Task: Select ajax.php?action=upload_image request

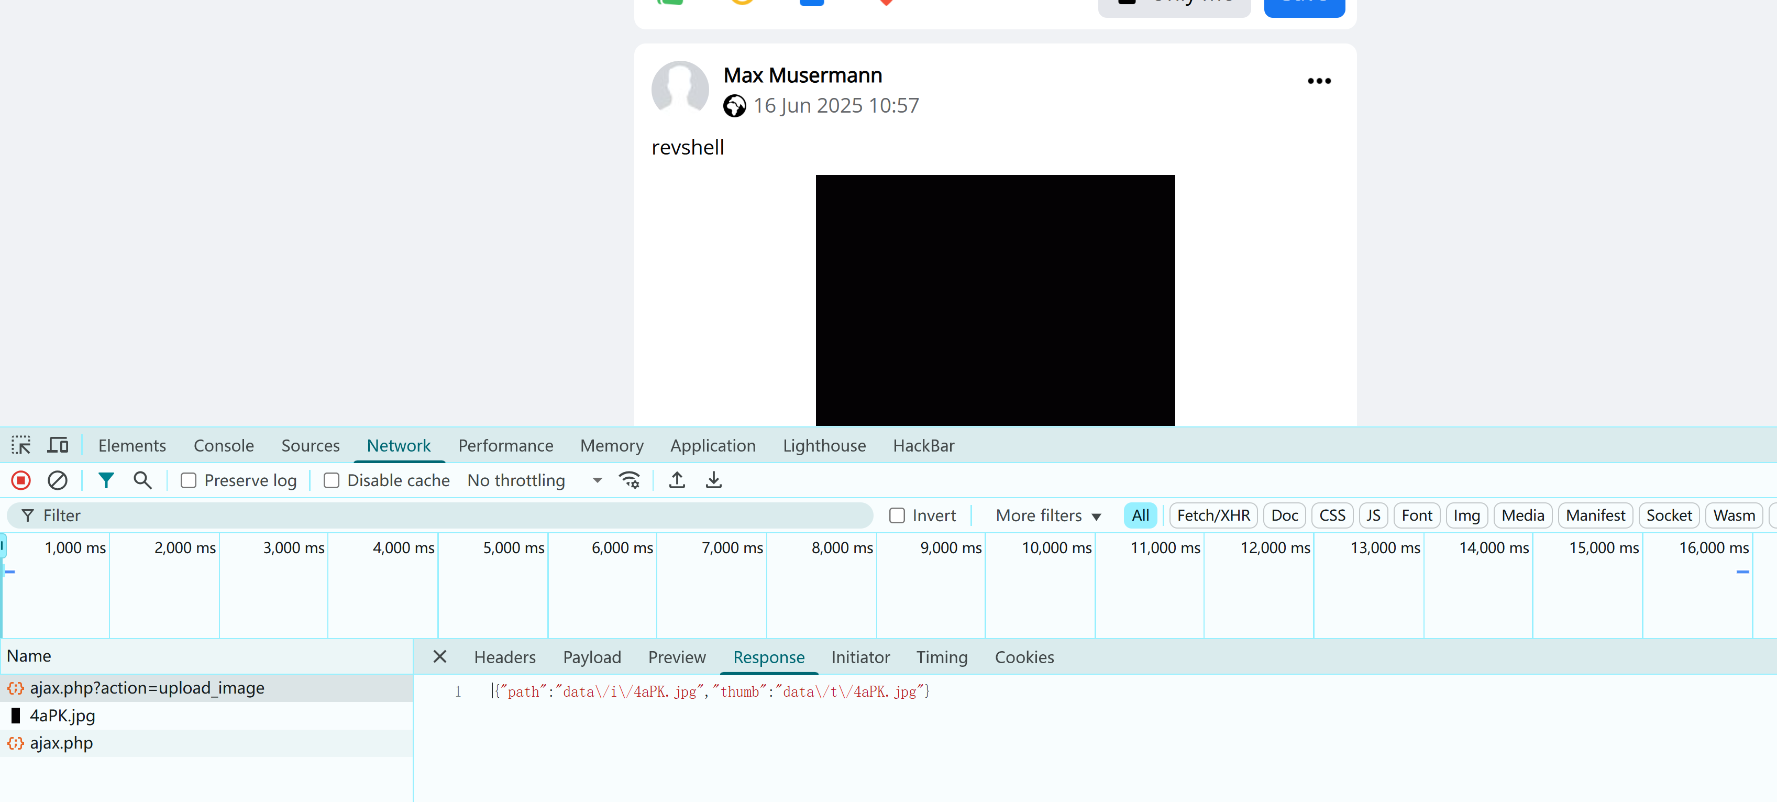Action: tap(206, 688)
